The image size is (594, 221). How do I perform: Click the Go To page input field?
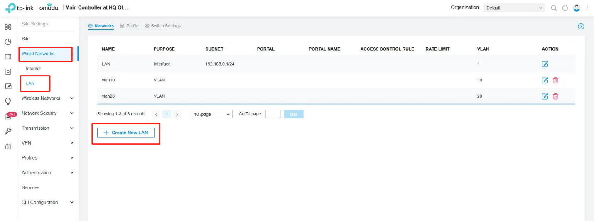(x=273, y=114)
